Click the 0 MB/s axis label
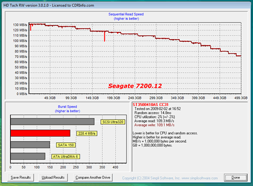 [x=22, y=94]
